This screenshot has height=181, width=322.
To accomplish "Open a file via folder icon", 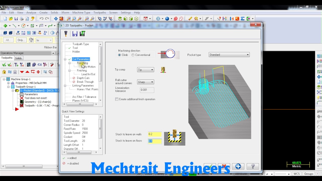I will click(11, 19).
